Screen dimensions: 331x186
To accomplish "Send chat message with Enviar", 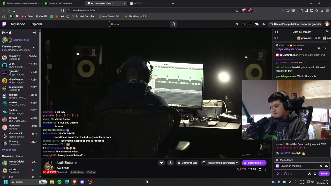I will click(324, 174).
